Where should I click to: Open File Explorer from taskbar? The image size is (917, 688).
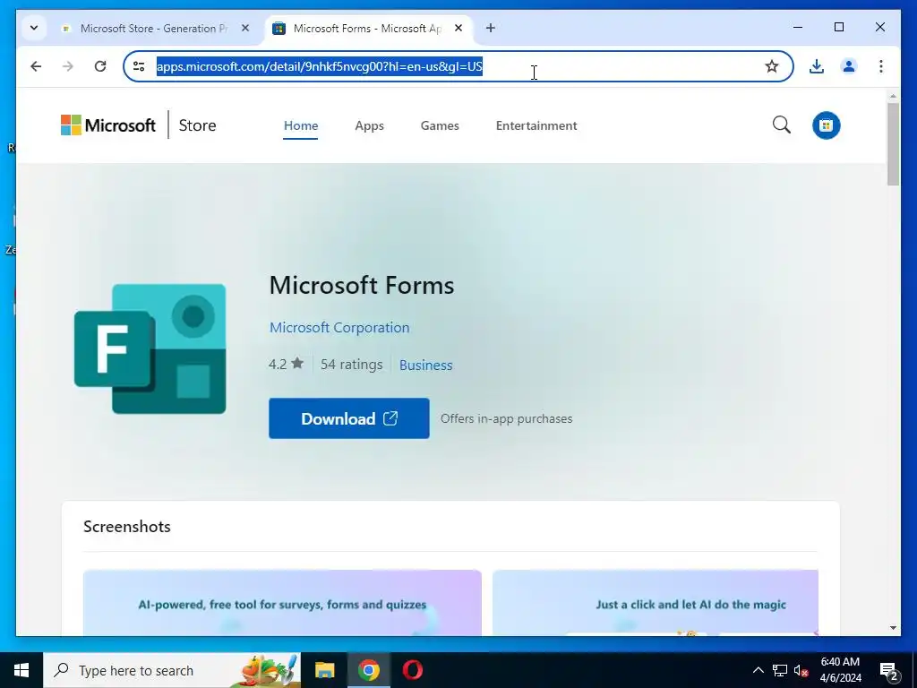(x=324, y=670)
